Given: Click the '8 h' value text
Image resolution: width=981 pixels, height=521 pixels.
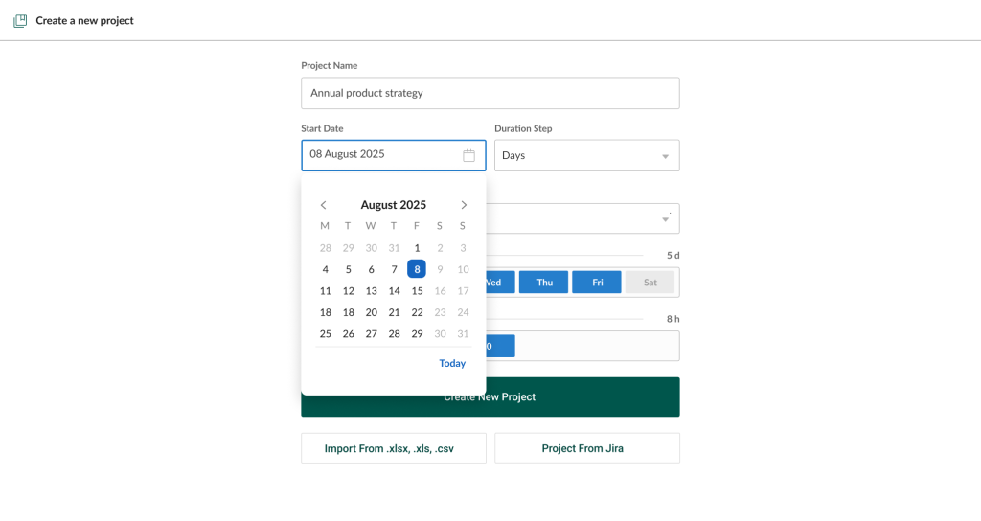Looking at the screenshot, I should click(x=673, y=319).
